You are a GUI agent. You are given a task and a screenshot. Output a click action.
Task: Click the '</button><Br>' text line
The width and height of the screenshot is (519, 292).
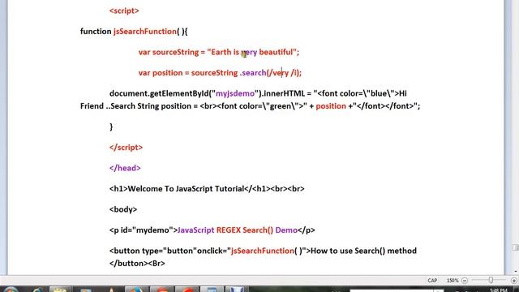click(137, 263)
